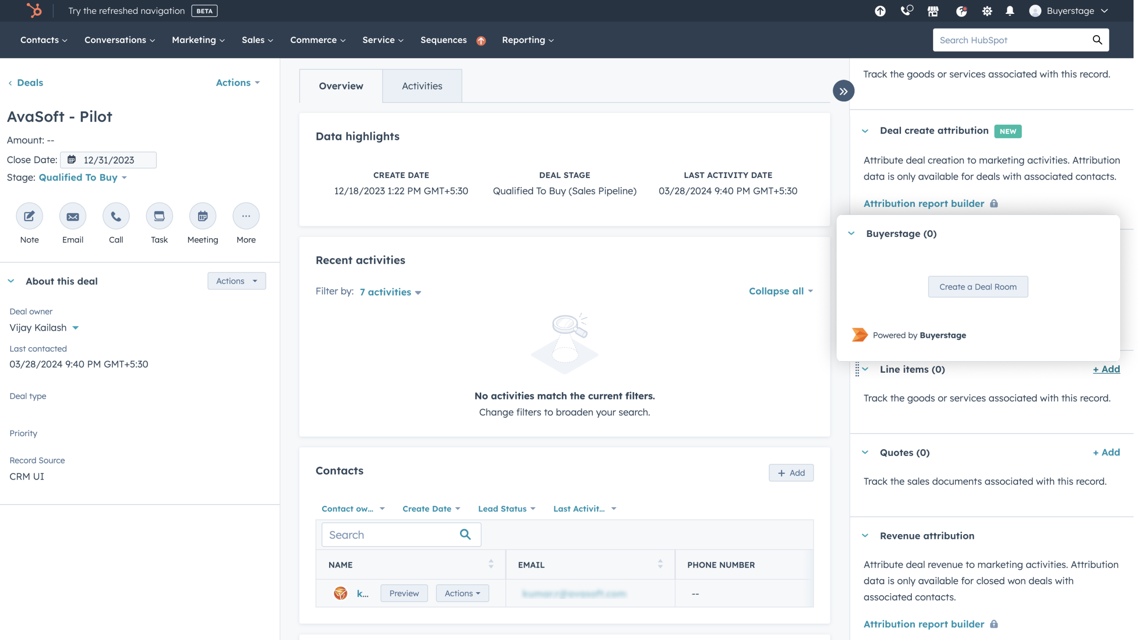Open the notifications bell icon
Viewport: 1138px width, 640px height.
(x=1010, y=11)
